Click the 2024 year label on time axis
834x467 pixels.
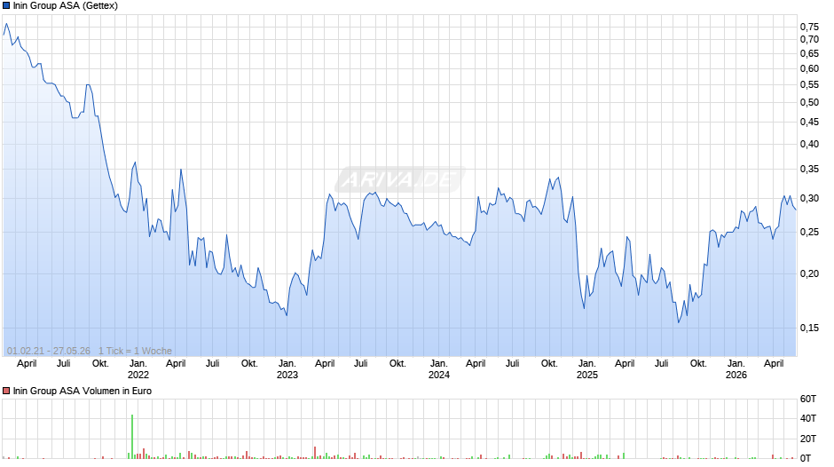tap(439, 375)
